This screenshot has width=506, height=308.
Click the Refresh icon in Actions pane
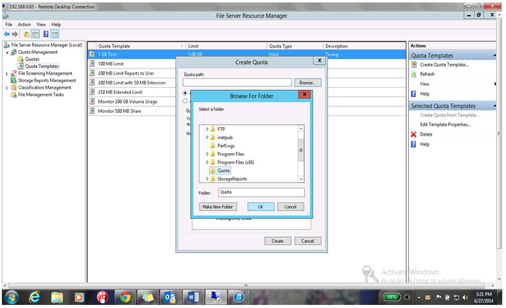tap(414, 74)
